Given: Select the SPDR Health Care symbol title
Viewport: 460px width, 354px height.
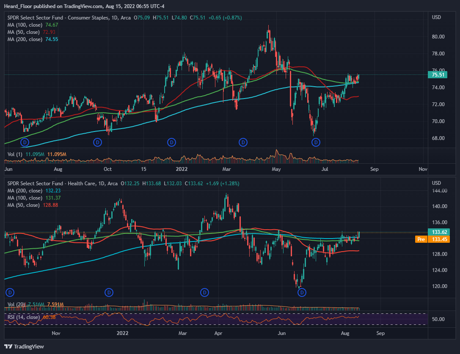Looking at the screenshot, I should [63, 183].
